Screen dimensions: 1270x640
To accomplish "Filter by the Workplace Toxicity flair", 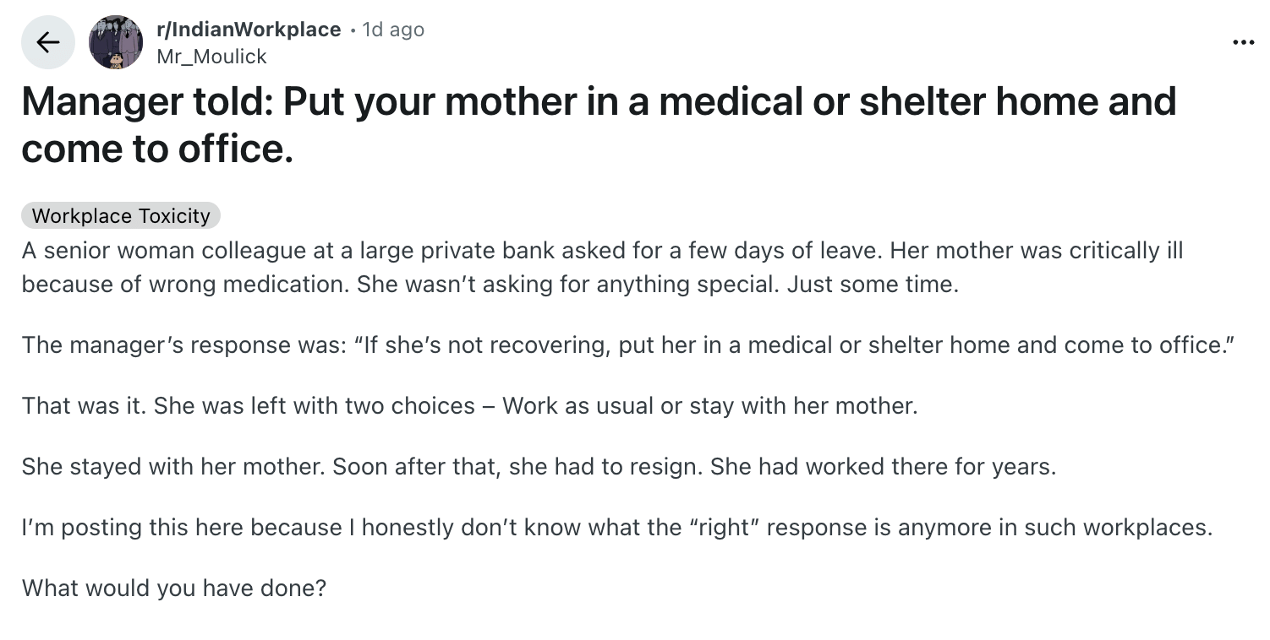I will click(121, 216).
